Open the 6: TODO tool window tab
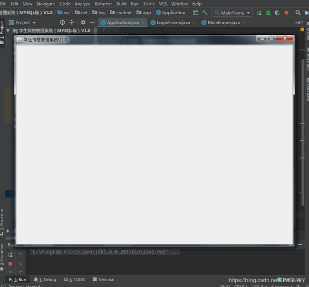The image size is (309, 287). pyautogui.click(x=74, y=279)
